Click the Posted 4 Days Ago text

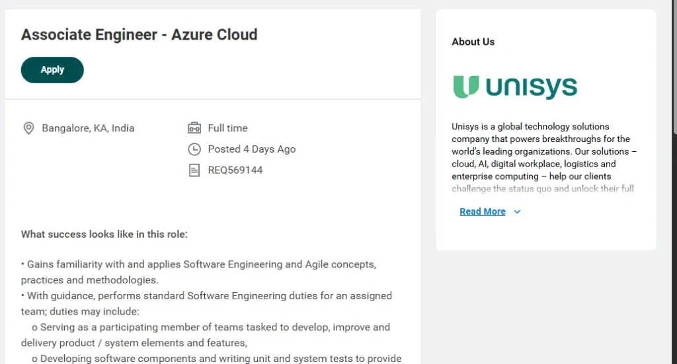(251, 149)
